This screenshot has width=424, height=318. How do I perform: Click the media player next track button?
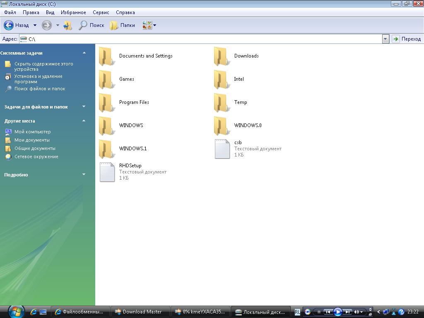tap(347, 312)
